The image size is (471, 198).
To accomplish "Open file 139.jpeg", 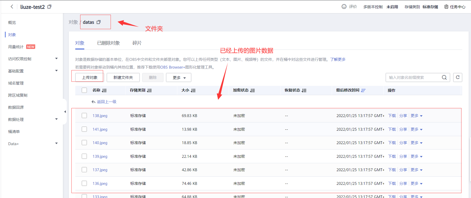I will [x=100, y=156].
